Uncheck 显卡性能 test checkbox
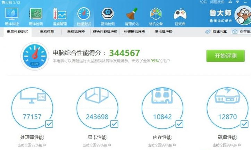 pos(114,124)
